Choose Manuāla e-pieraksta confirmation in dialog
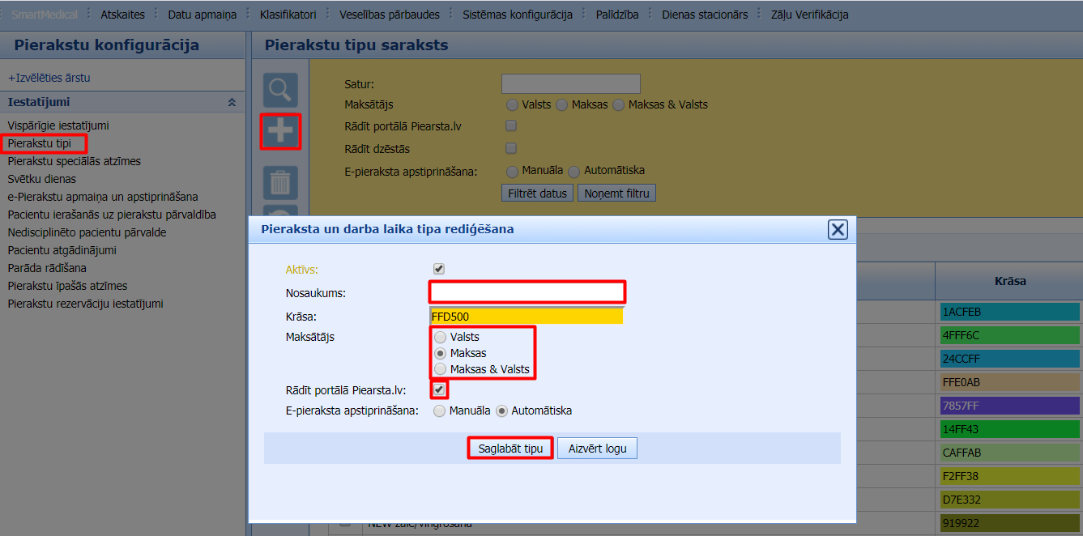1083x536 pixels. (440, 411)
